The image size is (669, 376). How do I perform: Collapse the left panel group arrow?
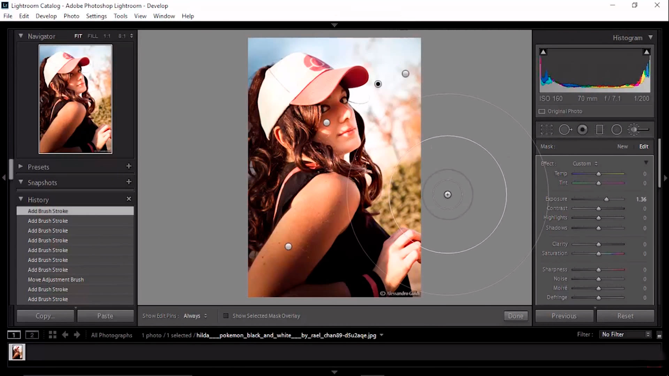point(4,178)
